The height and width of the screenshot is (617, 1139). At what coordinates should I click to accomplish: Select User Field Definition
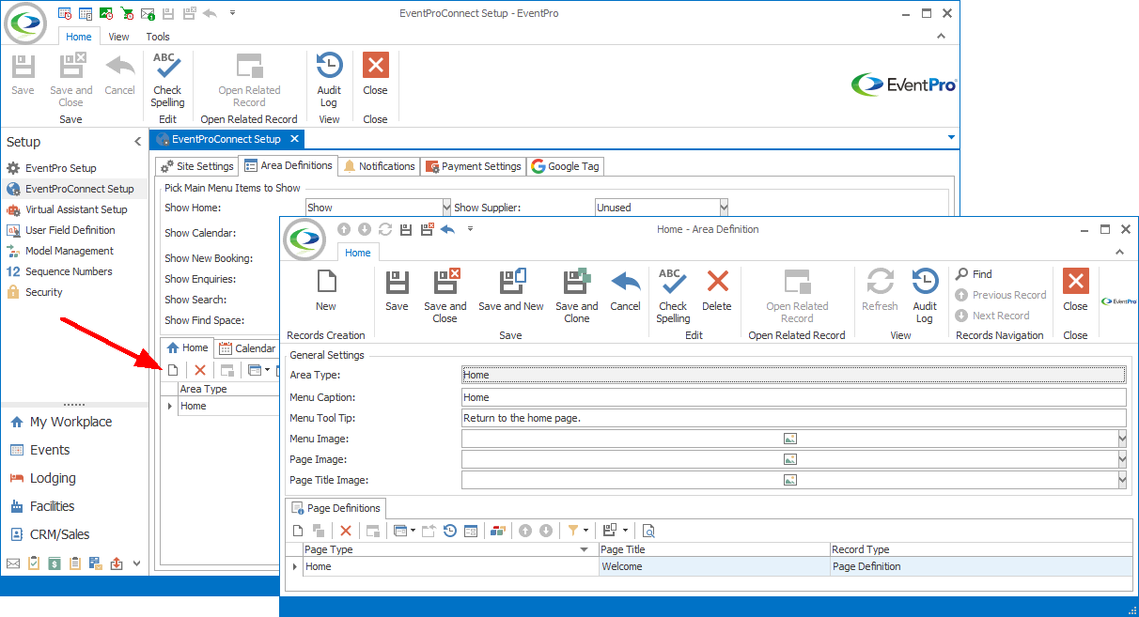point(70,230)
